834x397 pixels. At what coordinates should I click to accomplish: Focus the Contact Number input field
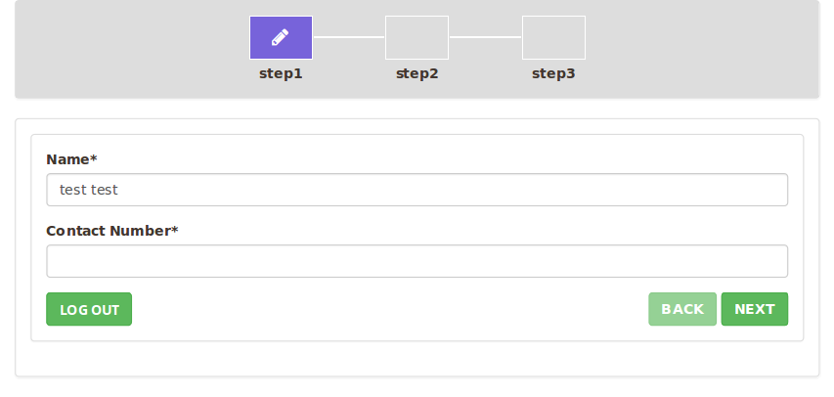pos(417,261)
